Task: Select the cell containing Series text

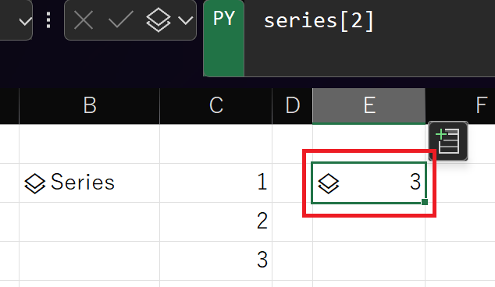Action: click(x=89, y=183)
